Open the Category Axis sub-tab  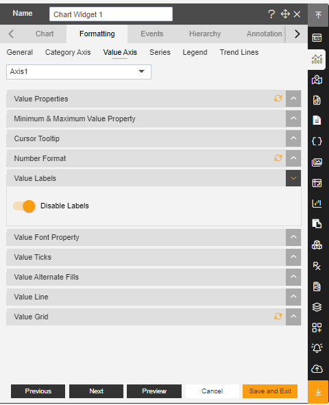coord(68,53)
